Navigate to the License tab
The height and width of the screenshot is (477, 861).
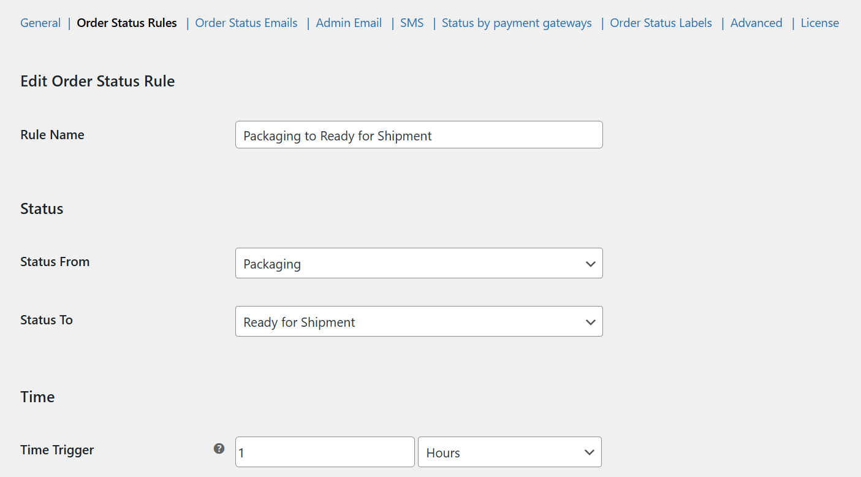(x=819, y=23)
